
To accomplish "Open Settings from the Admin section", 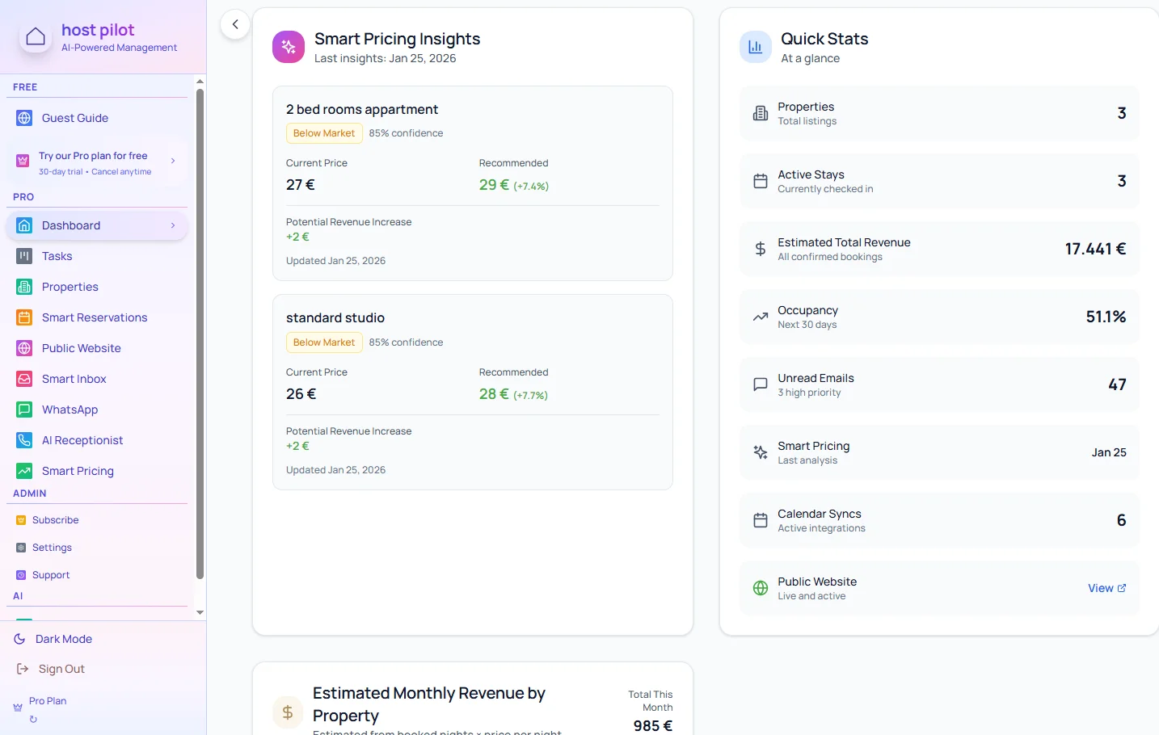I will pyautogui.click(x=53, y=548).
